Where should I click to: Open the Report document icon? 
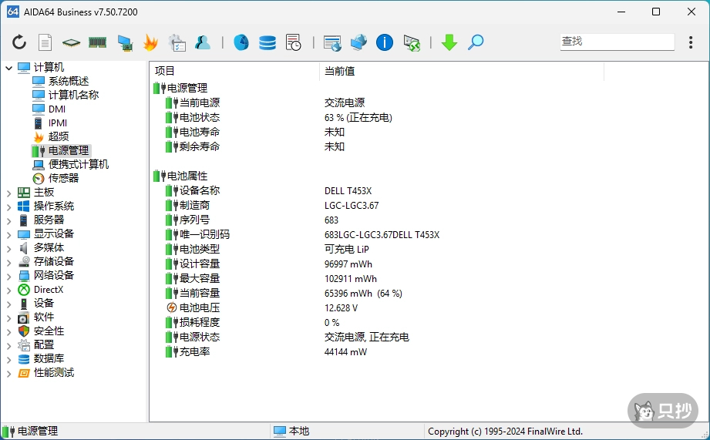[x=45, y=42]
